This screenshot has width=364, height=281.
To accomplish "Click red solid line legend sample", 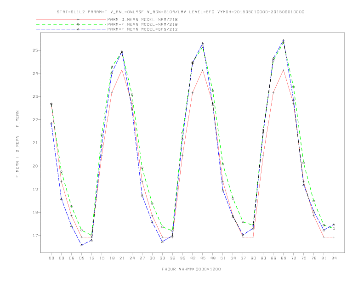I will tap(71, 19).
